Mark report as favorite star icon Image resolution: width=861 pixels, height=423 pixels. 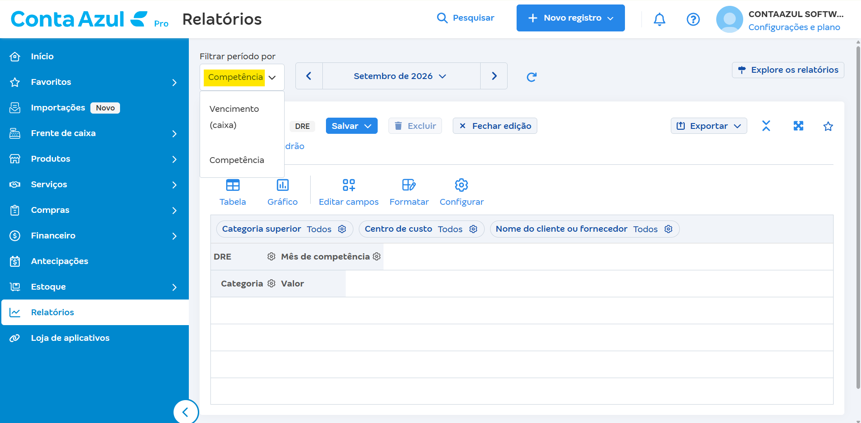[828, 126]
